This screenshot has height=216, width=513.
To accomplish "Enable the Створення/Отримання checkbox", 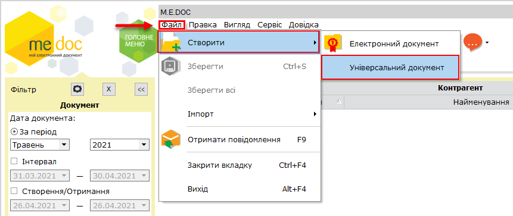I will tap(14, 191).
